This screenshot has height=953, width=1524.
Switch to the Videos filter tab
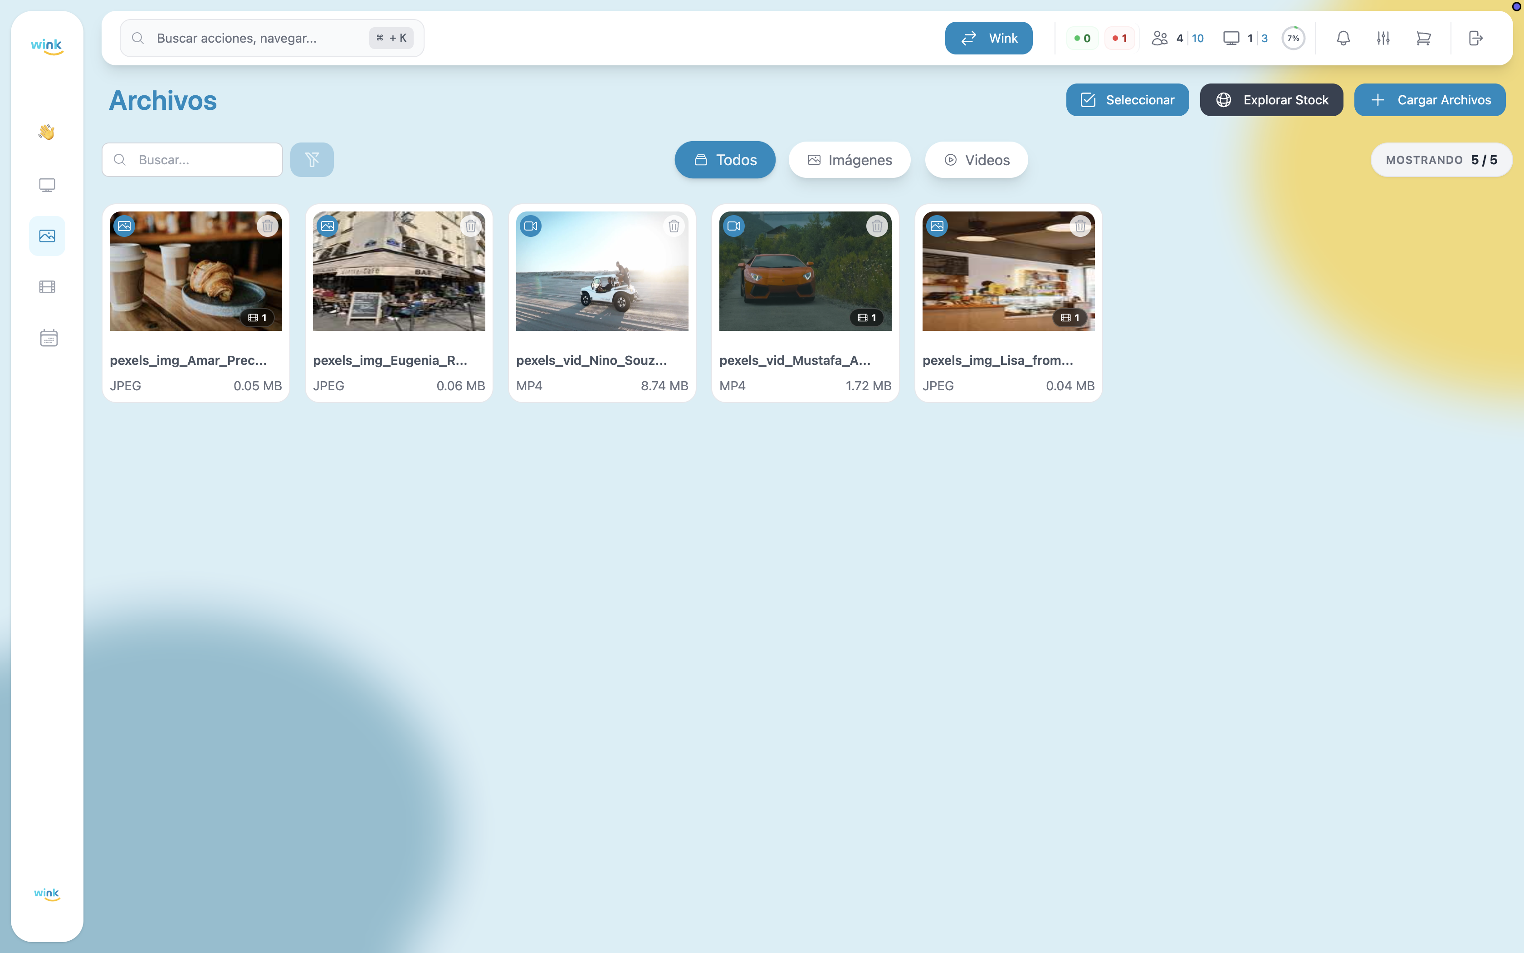tap(977, 159)
